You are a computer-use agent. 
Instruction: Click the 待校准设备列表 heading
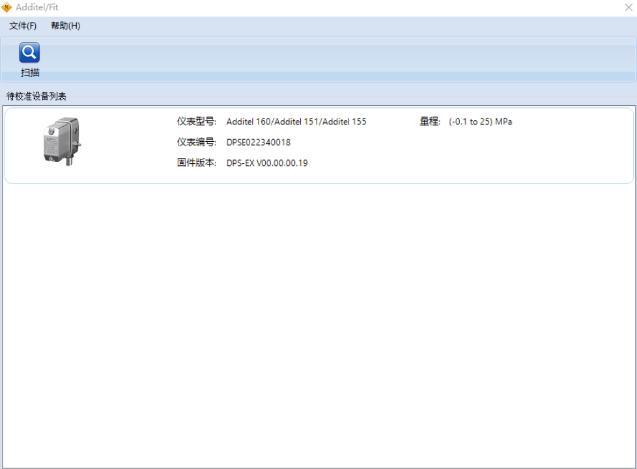[36, 96]
